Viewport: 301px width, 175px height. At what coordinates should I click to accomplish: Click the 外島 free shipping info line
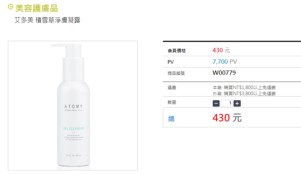click(244, 94)
